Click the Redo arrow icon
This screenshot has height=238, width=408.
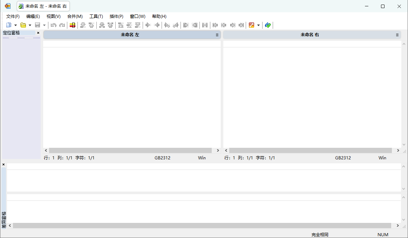62,25
